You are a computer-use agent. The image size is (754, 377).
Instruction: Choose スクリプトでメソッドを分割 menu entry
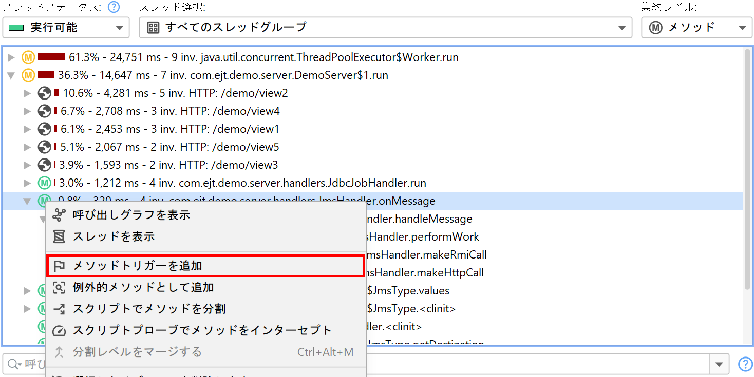(x=149, y=309)
